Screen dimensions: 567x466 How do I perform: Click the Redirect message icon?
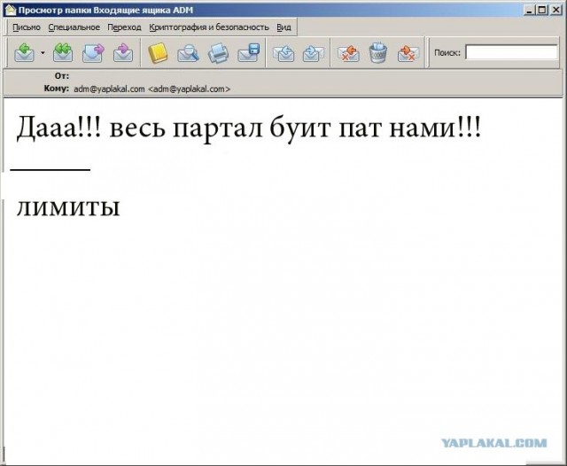123,53
